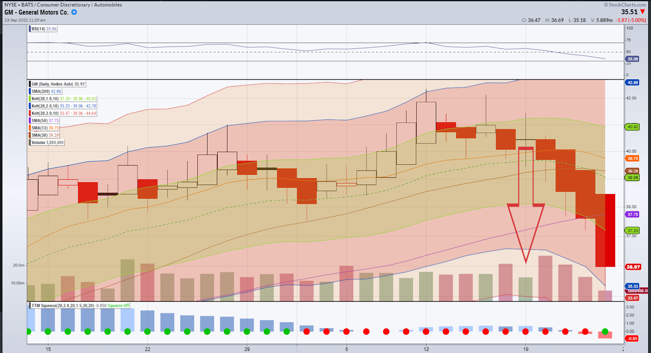Click the date axis label 19
651x353 pixels.
pyautogui.click(x=526, y=349)
